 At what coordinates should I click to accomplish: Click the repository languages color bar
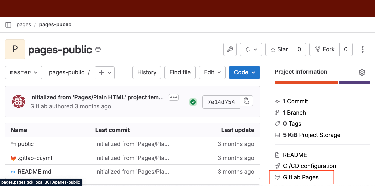[322, 82]
